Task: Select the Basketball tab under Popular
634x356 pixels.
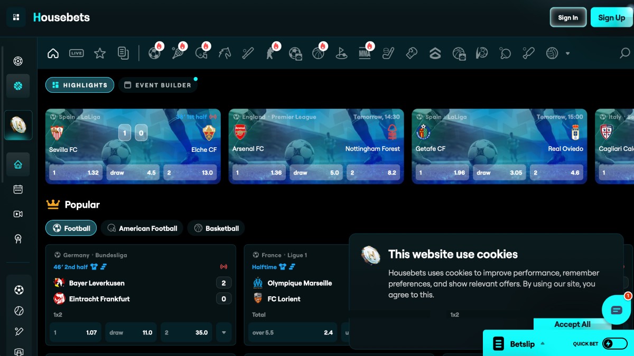Action: pyautogui.click(x=216, y=228)
